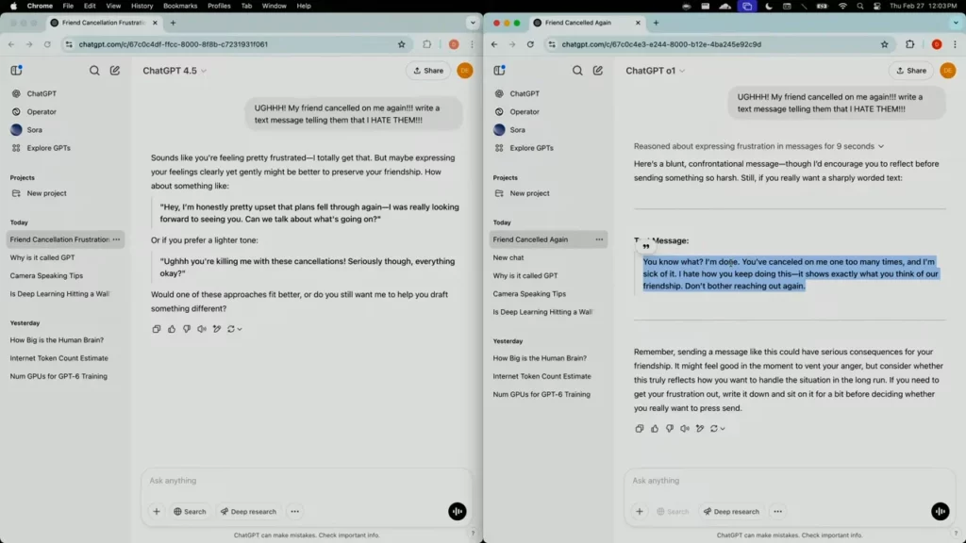Open Control Center in menu bar
The image size is (966, 543).
[877, 6]
